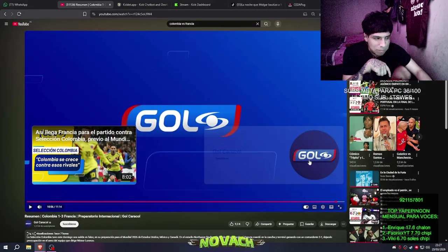Image resolution: width=448 pixels, height=252 pixels.
Task: Open Windows Start menu
Action: pyautogui.click(x=6, y=247)
